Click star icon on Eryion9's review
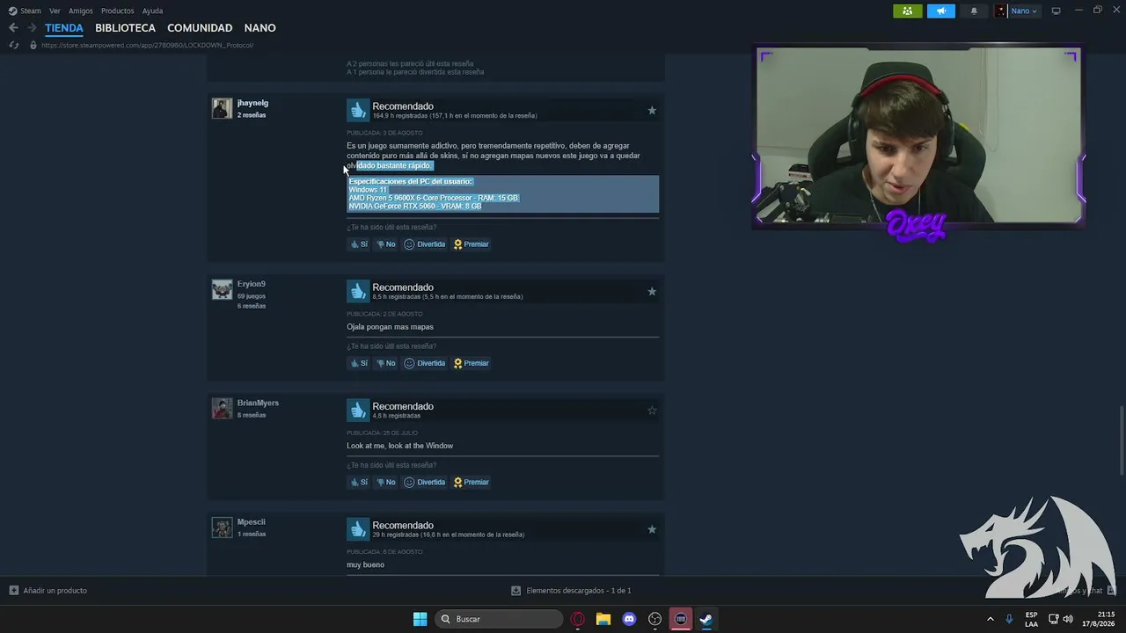This screenshot has height=633, width=1126. click(x=652, y=291)
